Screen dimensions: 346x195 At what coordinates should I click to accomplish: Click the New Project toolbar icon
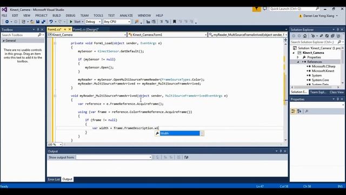[x=23, y=22]
